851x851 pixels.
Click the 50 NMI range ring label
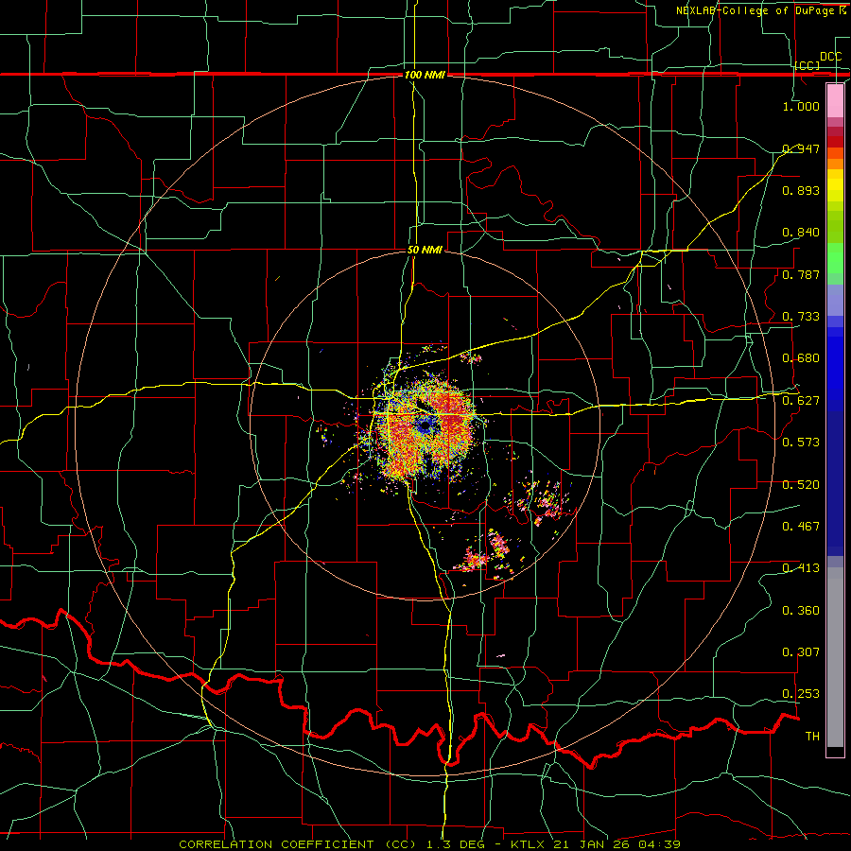[425, 250]
